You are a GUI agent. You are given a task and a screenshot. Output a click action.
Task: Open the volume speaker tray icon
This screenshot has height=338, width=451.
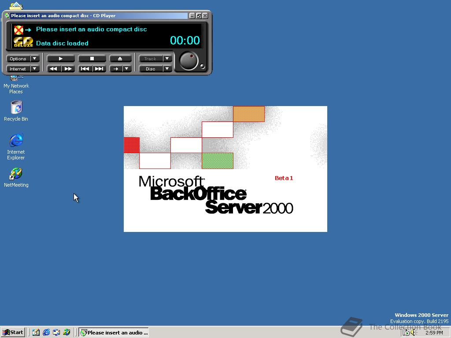click(414, 333)
